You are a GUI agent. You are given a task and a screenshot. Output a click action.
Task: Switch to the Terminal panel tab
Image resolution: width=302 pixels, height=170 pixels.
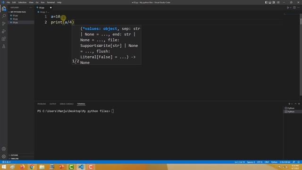[81, 104]
